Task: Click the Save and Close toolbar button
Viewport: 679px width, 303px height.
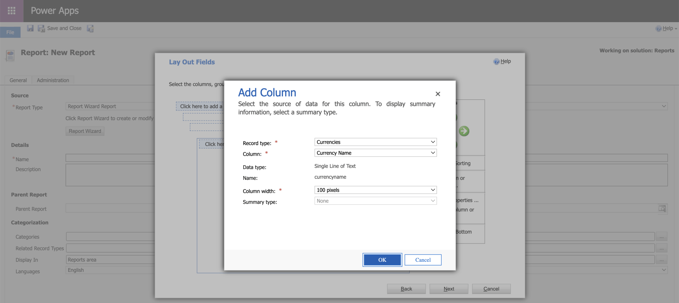Action: coord(60,28)
